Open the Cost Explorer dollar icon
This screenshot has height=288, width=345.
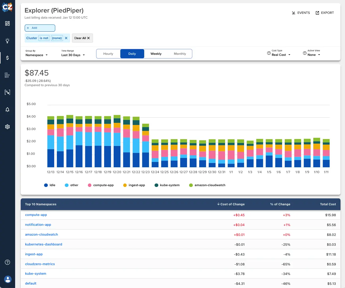(x=7, y=57)
